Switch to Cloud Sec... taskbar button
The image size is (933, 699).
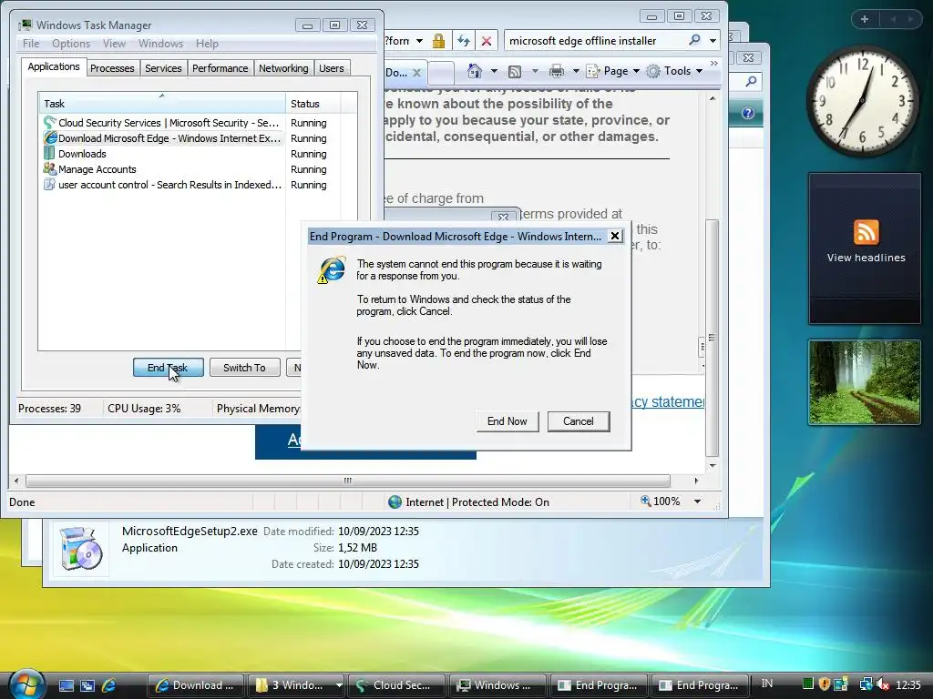(x=397, y=685)
